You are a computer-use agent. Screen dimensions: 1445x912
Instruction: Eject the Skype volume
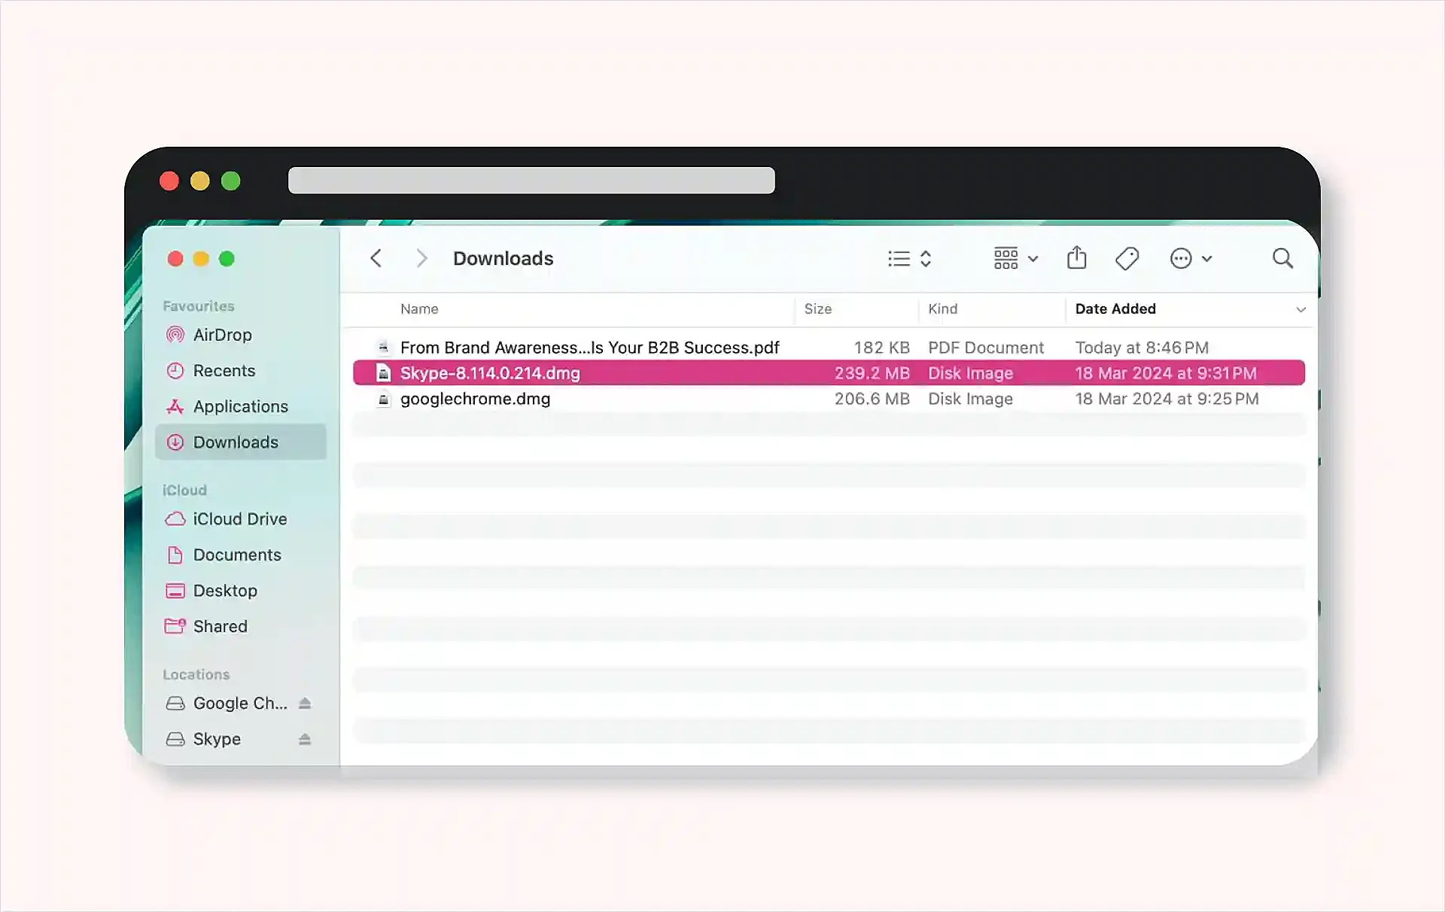305,740
